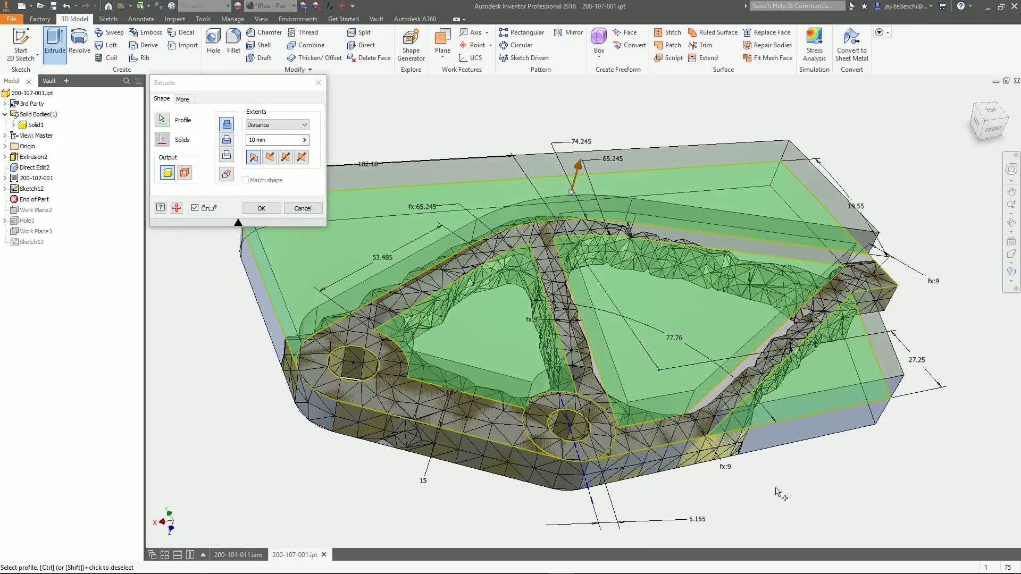Switch to the Vault browser tab
Image resolution: width=1021 pixels, height=574 pixels.
49,81
